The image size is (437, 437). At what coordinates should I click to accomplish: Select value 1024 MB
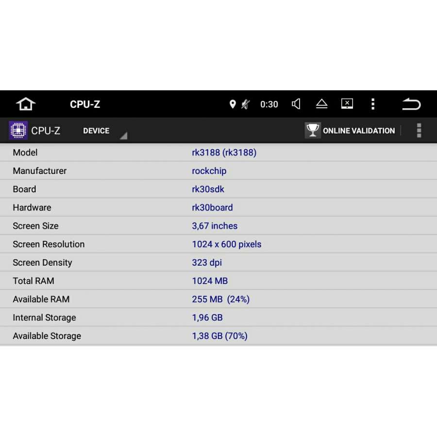[x=210, y=281]
